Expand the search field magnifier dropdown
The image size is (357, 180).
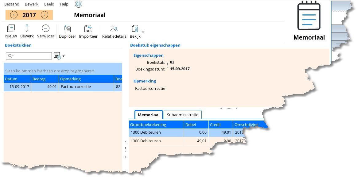(x=11, y=56)
